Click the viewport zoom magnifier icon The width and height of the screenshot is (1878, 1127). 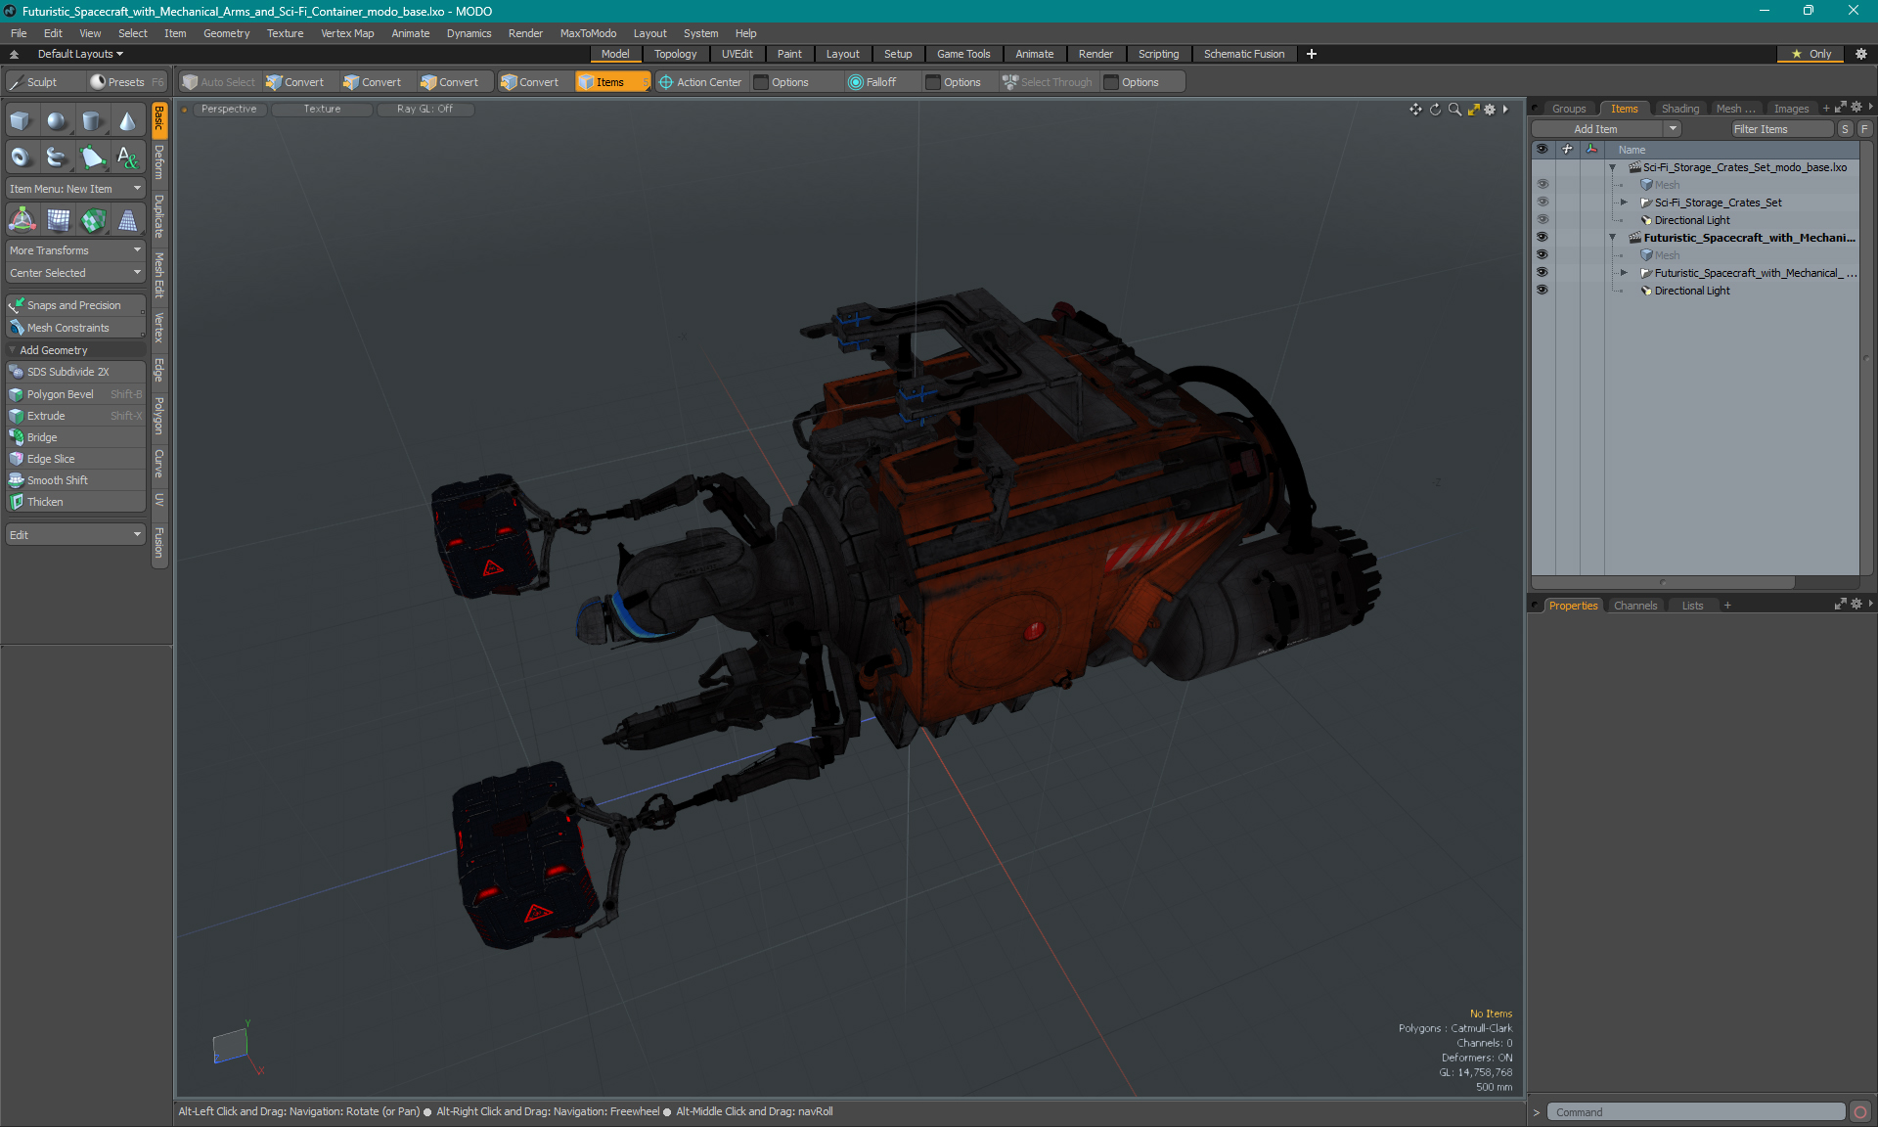[x=1454, y=110]
